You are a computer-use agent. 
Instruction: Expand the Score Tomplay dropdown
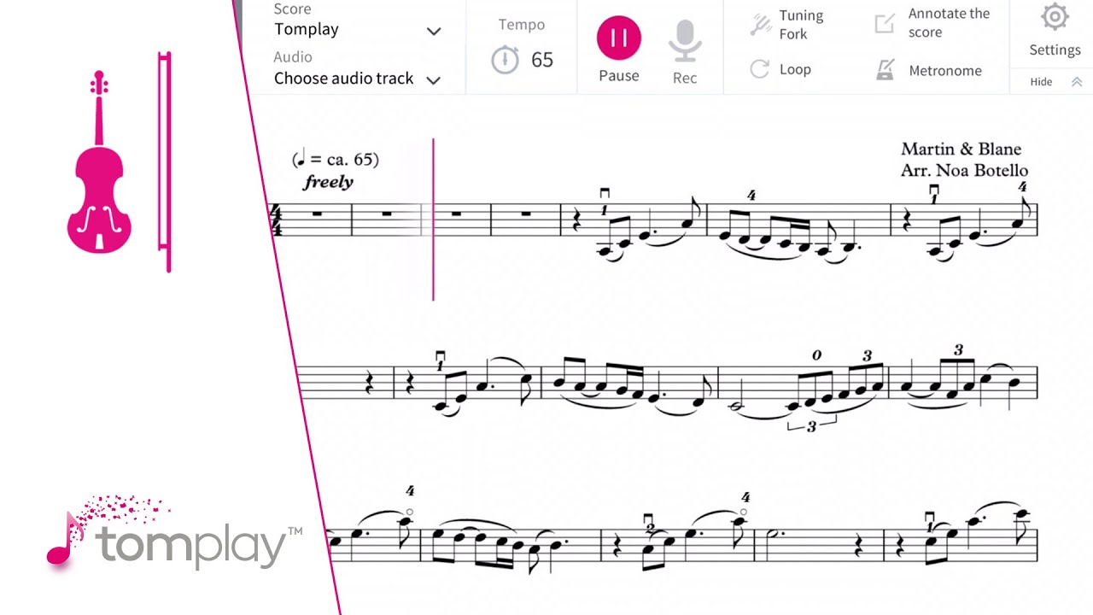(357, 29)
